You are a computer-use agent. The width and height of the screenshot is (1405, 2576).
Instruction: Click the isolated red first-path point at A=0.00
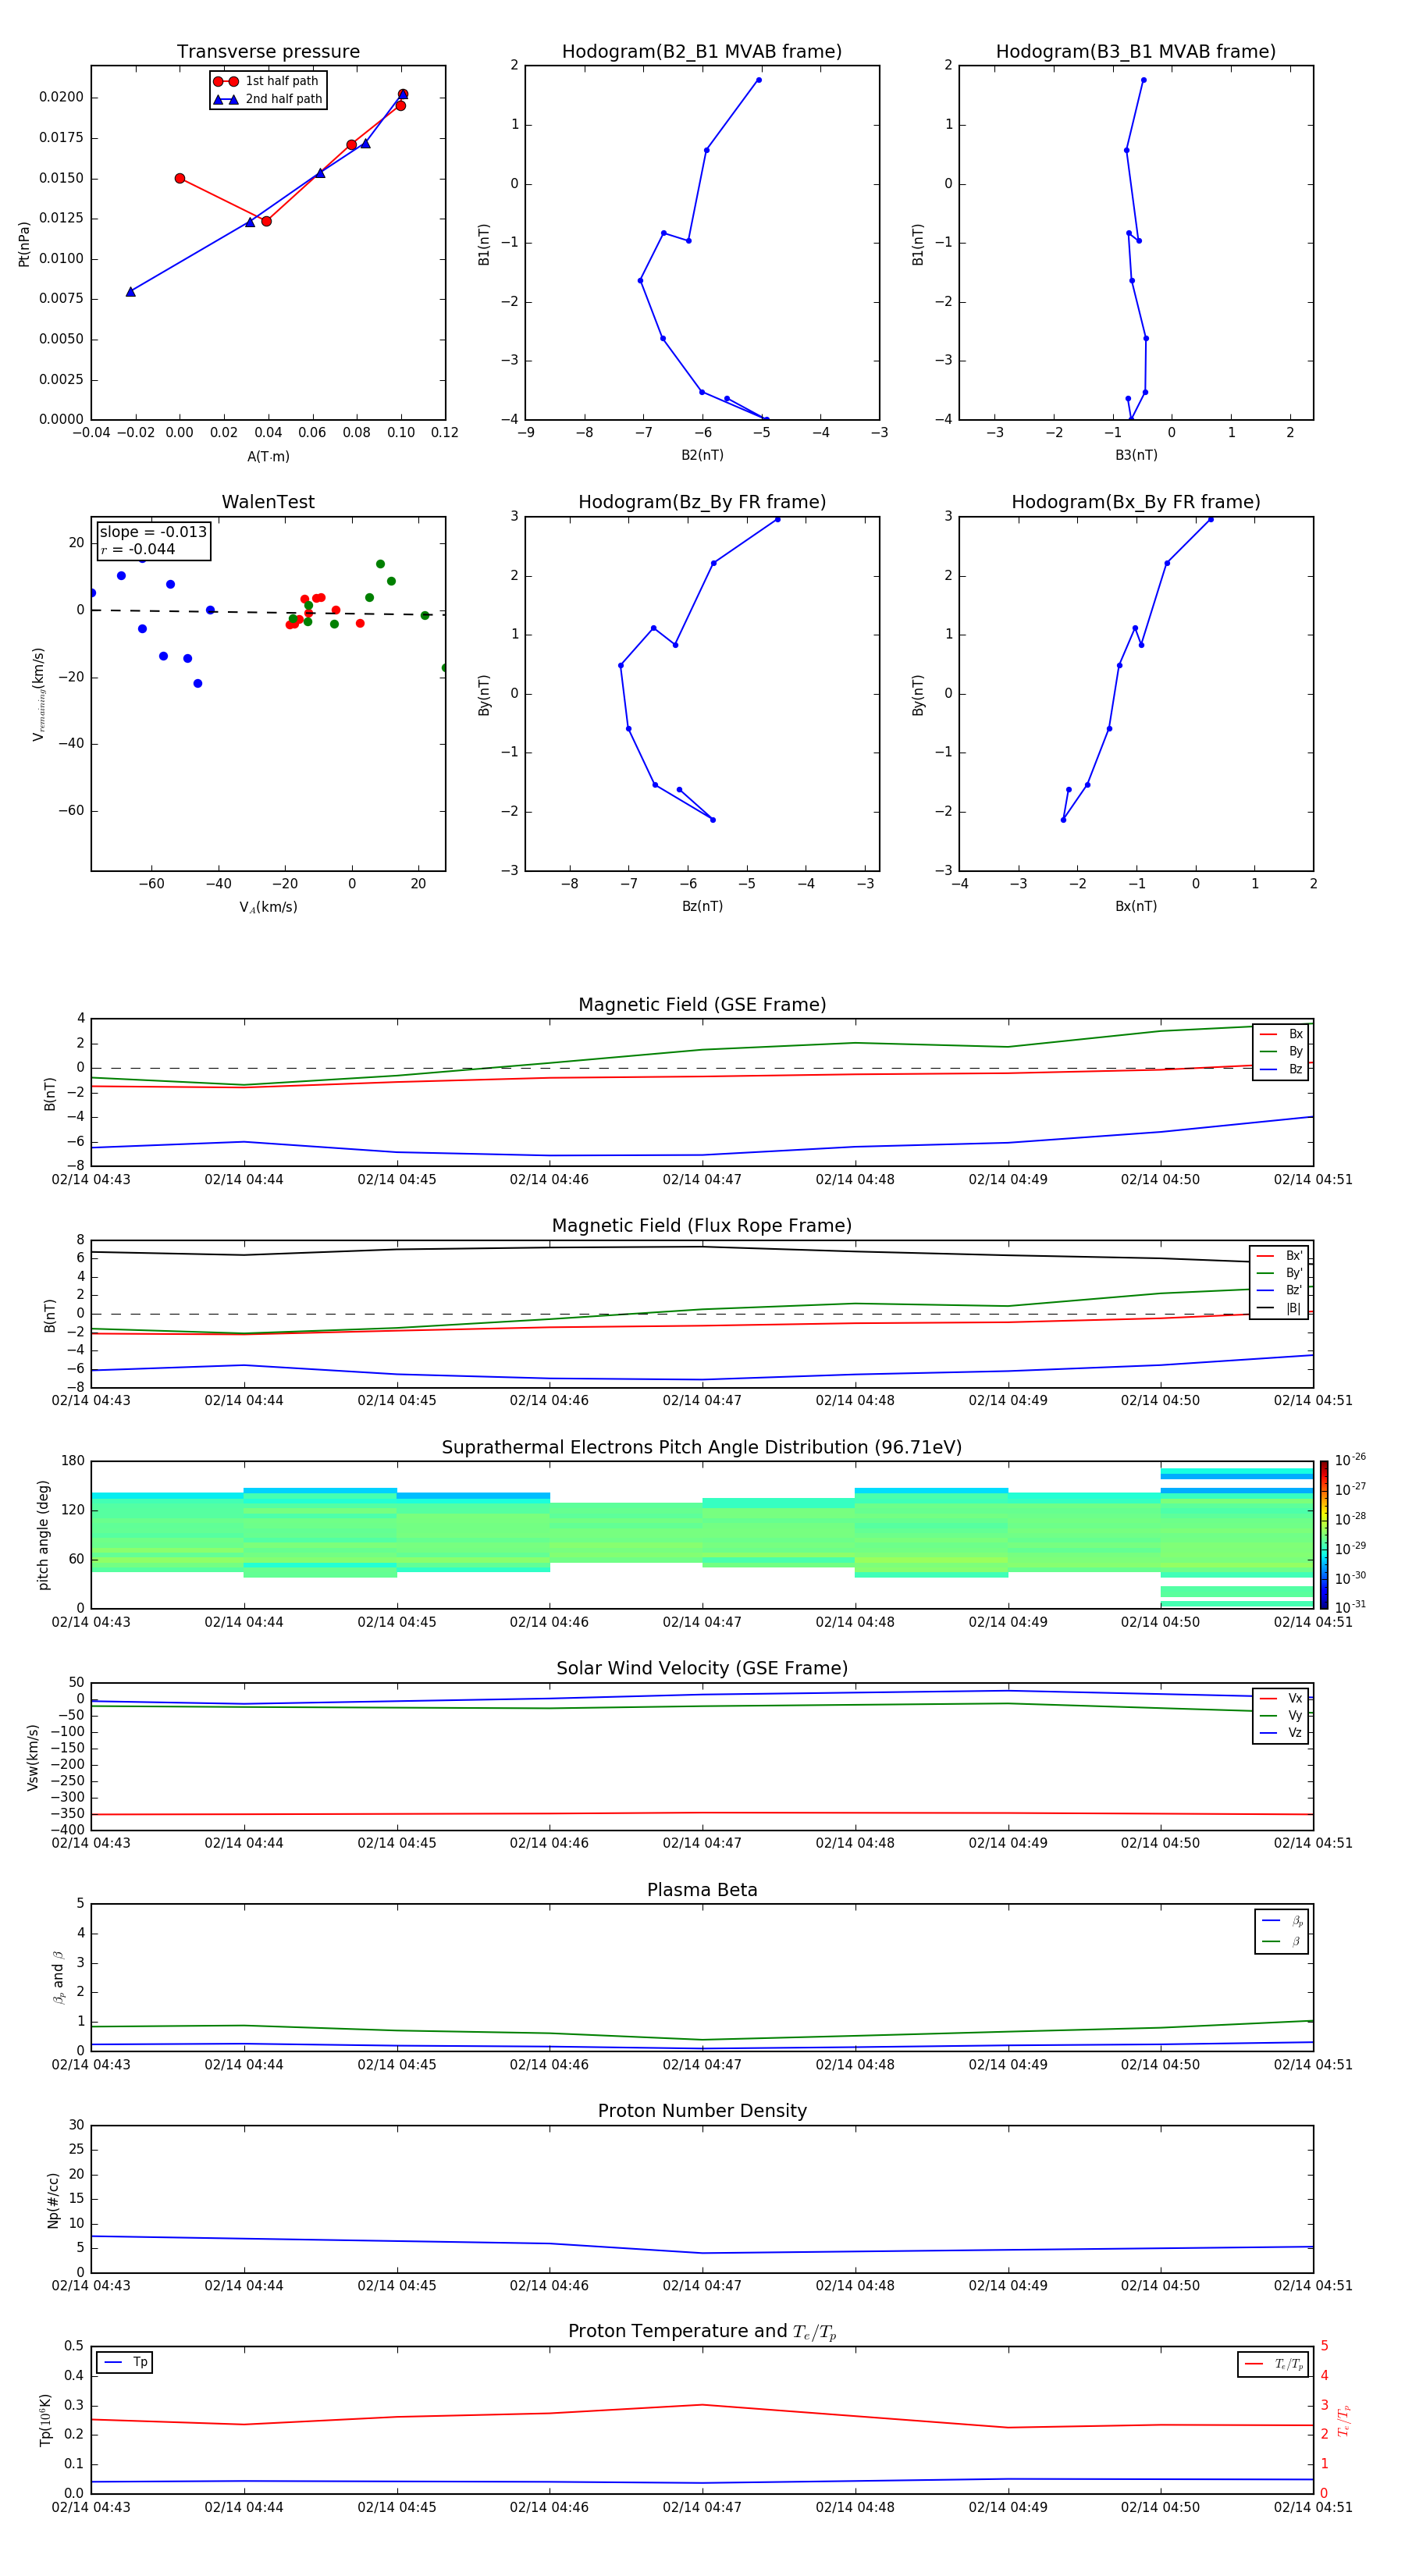tap(180, 179)
